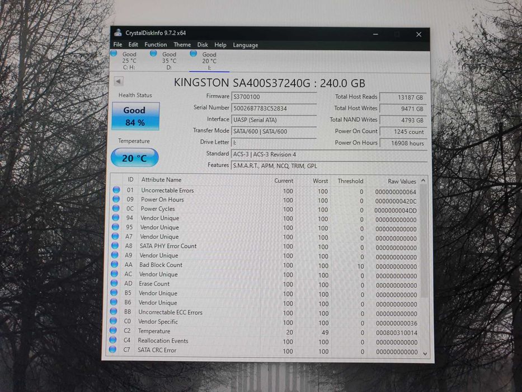Click status dot for Temperature attribute row
This screenshot has height=392, width=522.
(x=113, y=330)
